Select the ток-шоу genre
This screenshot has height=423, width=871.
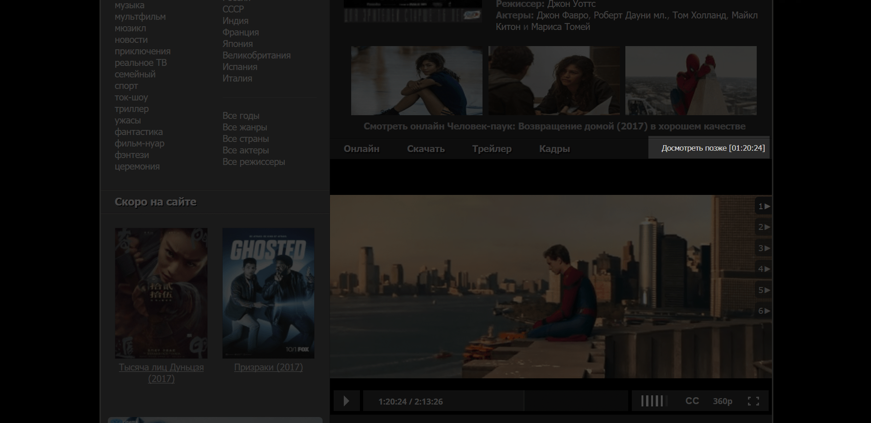tap(131, 97)
